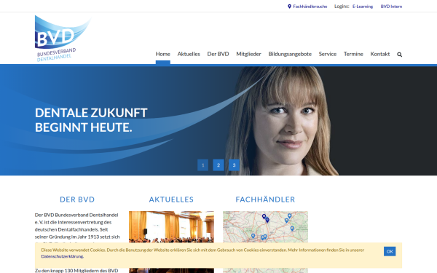The width and height of the screenshot is (437, 273).
Task: Click the headline 'DENTALE ZUKUNFT BEGINNT HEUTE.'
Action: point(91,120)
